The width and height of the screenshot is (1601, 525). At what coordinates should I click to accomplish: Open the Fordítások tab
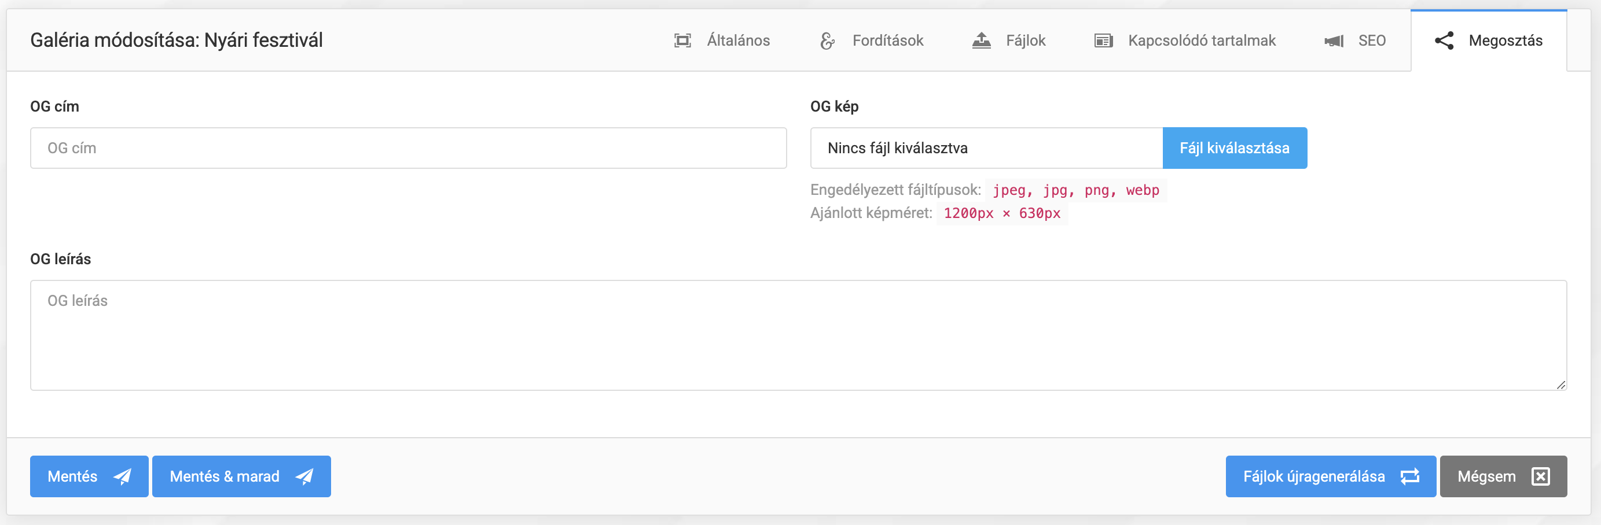point(887,41)
